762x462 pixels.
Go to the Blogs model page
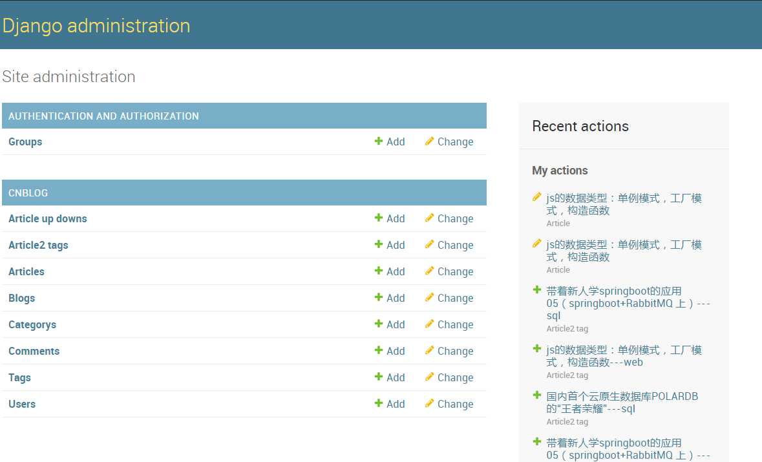tap(21, 299)
